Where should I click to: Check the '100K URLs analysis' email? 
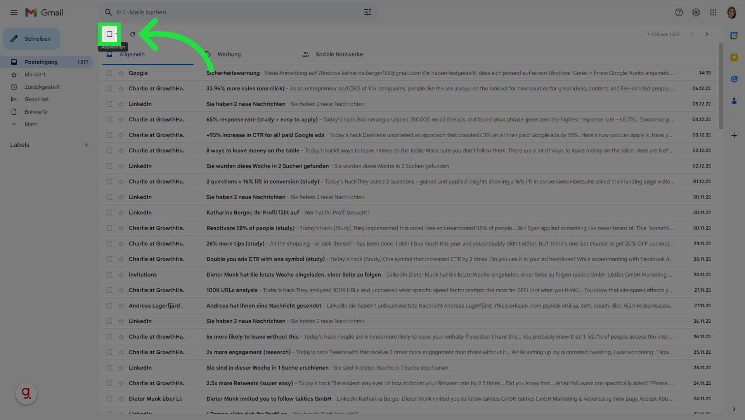pos(109,290)
